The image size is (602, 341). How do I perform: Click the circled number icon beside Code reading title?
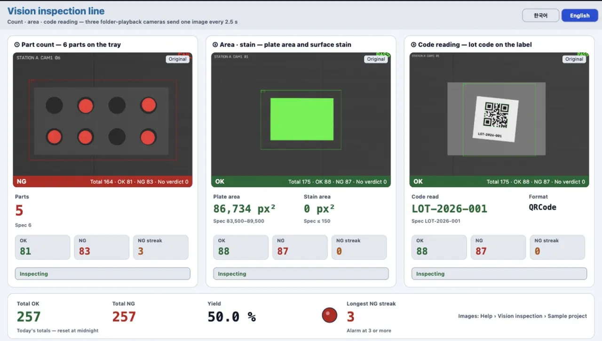pos(414,45)
